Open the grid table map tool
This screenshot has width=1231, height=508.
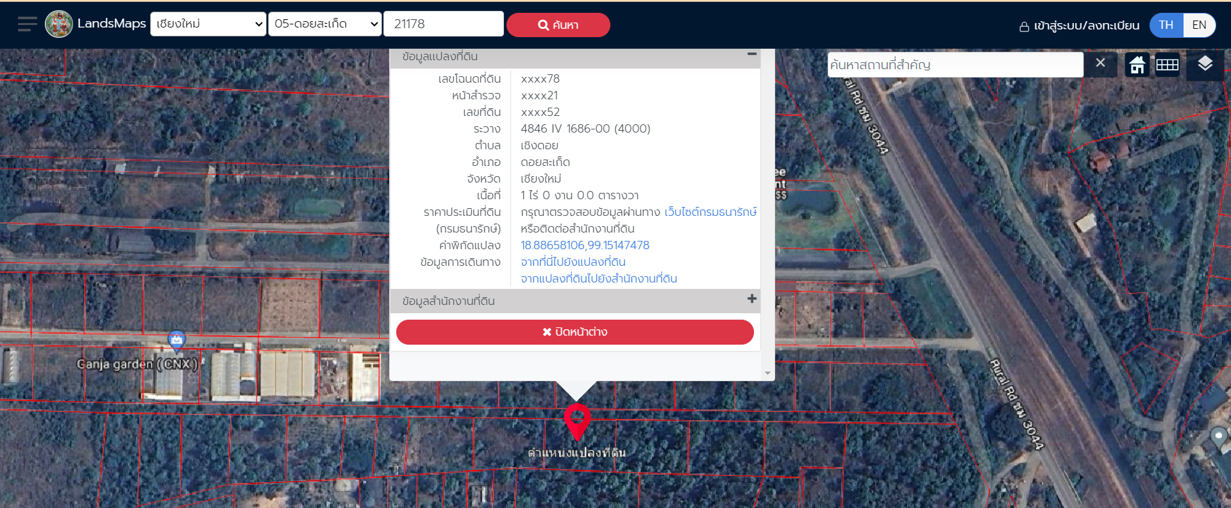[1167, 65]
